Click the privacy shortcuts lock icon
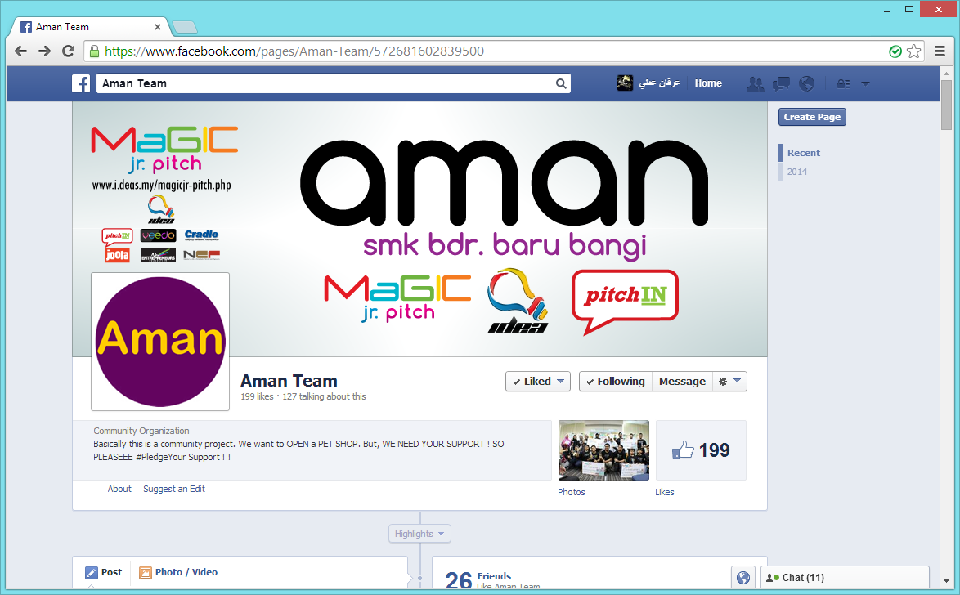The width and height of the screenshot is (960, 595). pos(843,84)
